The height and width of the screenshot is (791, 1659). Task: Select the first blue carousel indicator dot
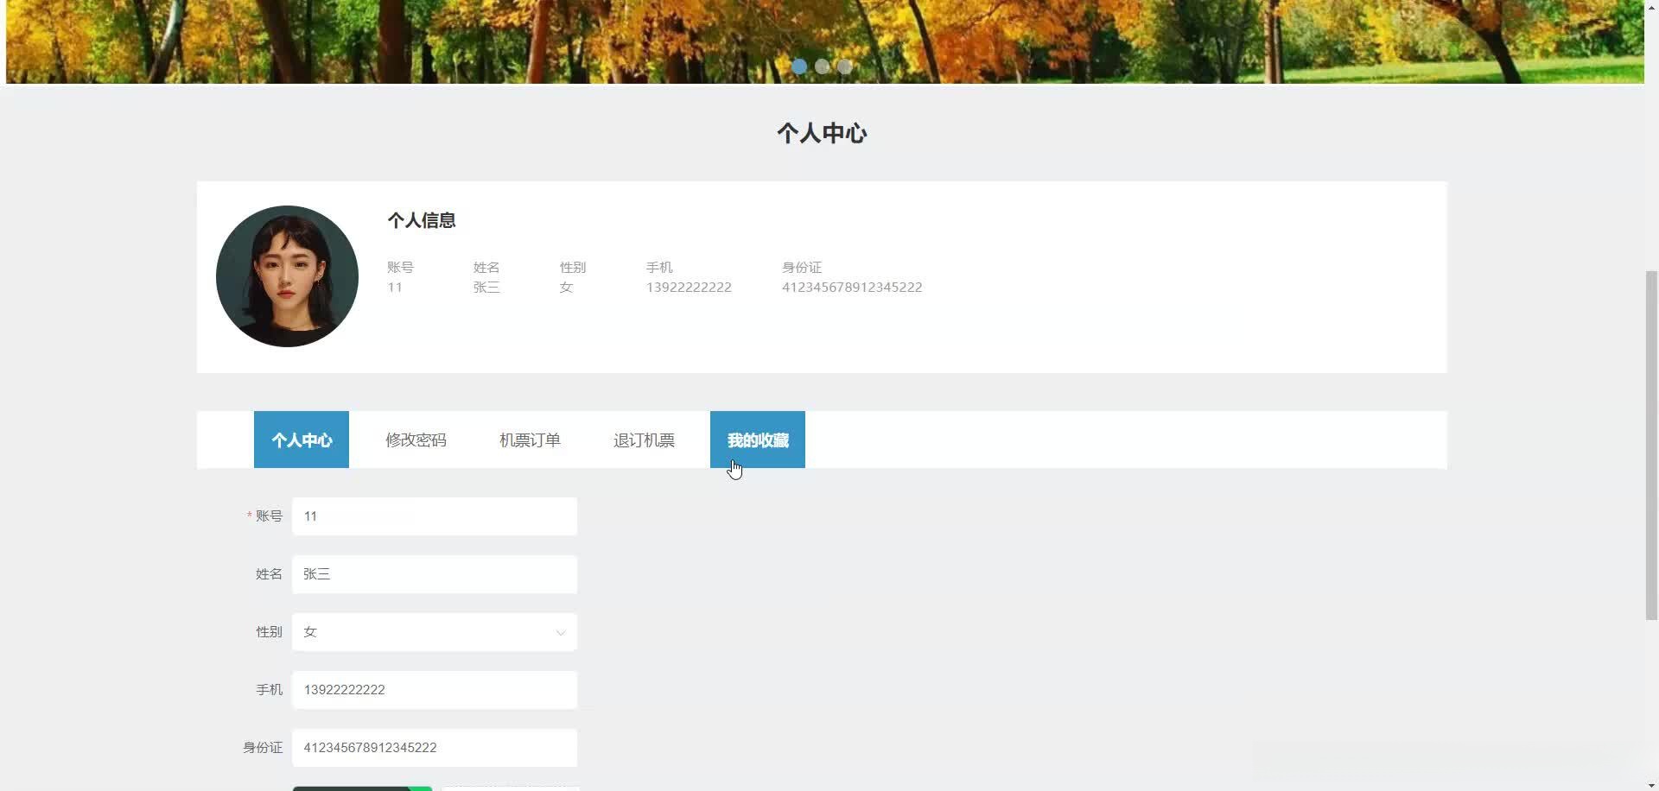click(799, 66)
